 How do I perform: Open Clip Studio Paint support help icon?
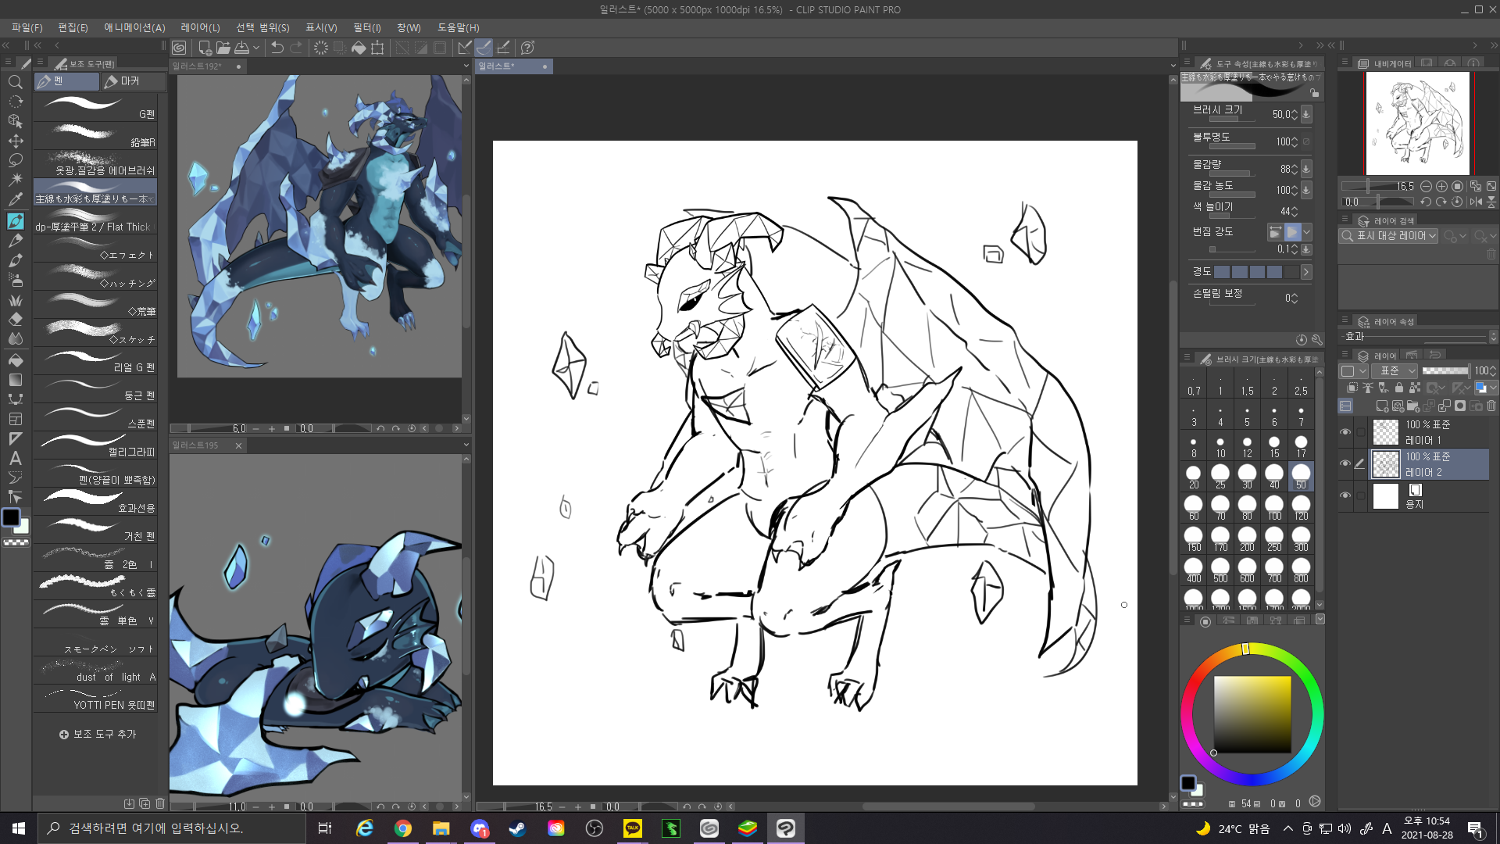527,48
